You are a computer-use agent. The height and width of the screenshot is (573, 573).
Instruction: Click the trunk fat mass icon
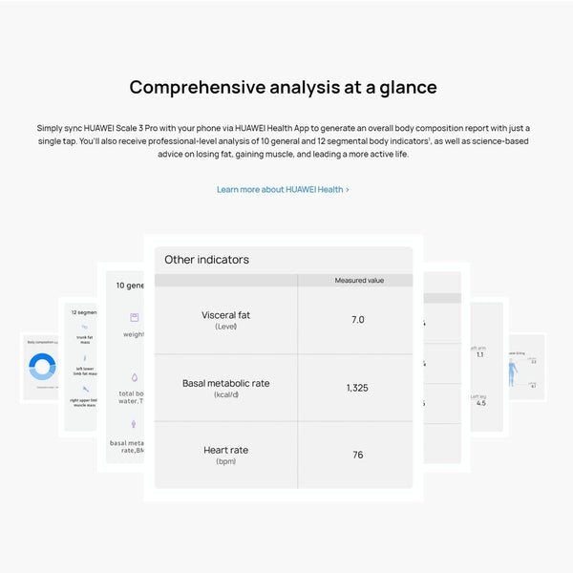[84, 328]
